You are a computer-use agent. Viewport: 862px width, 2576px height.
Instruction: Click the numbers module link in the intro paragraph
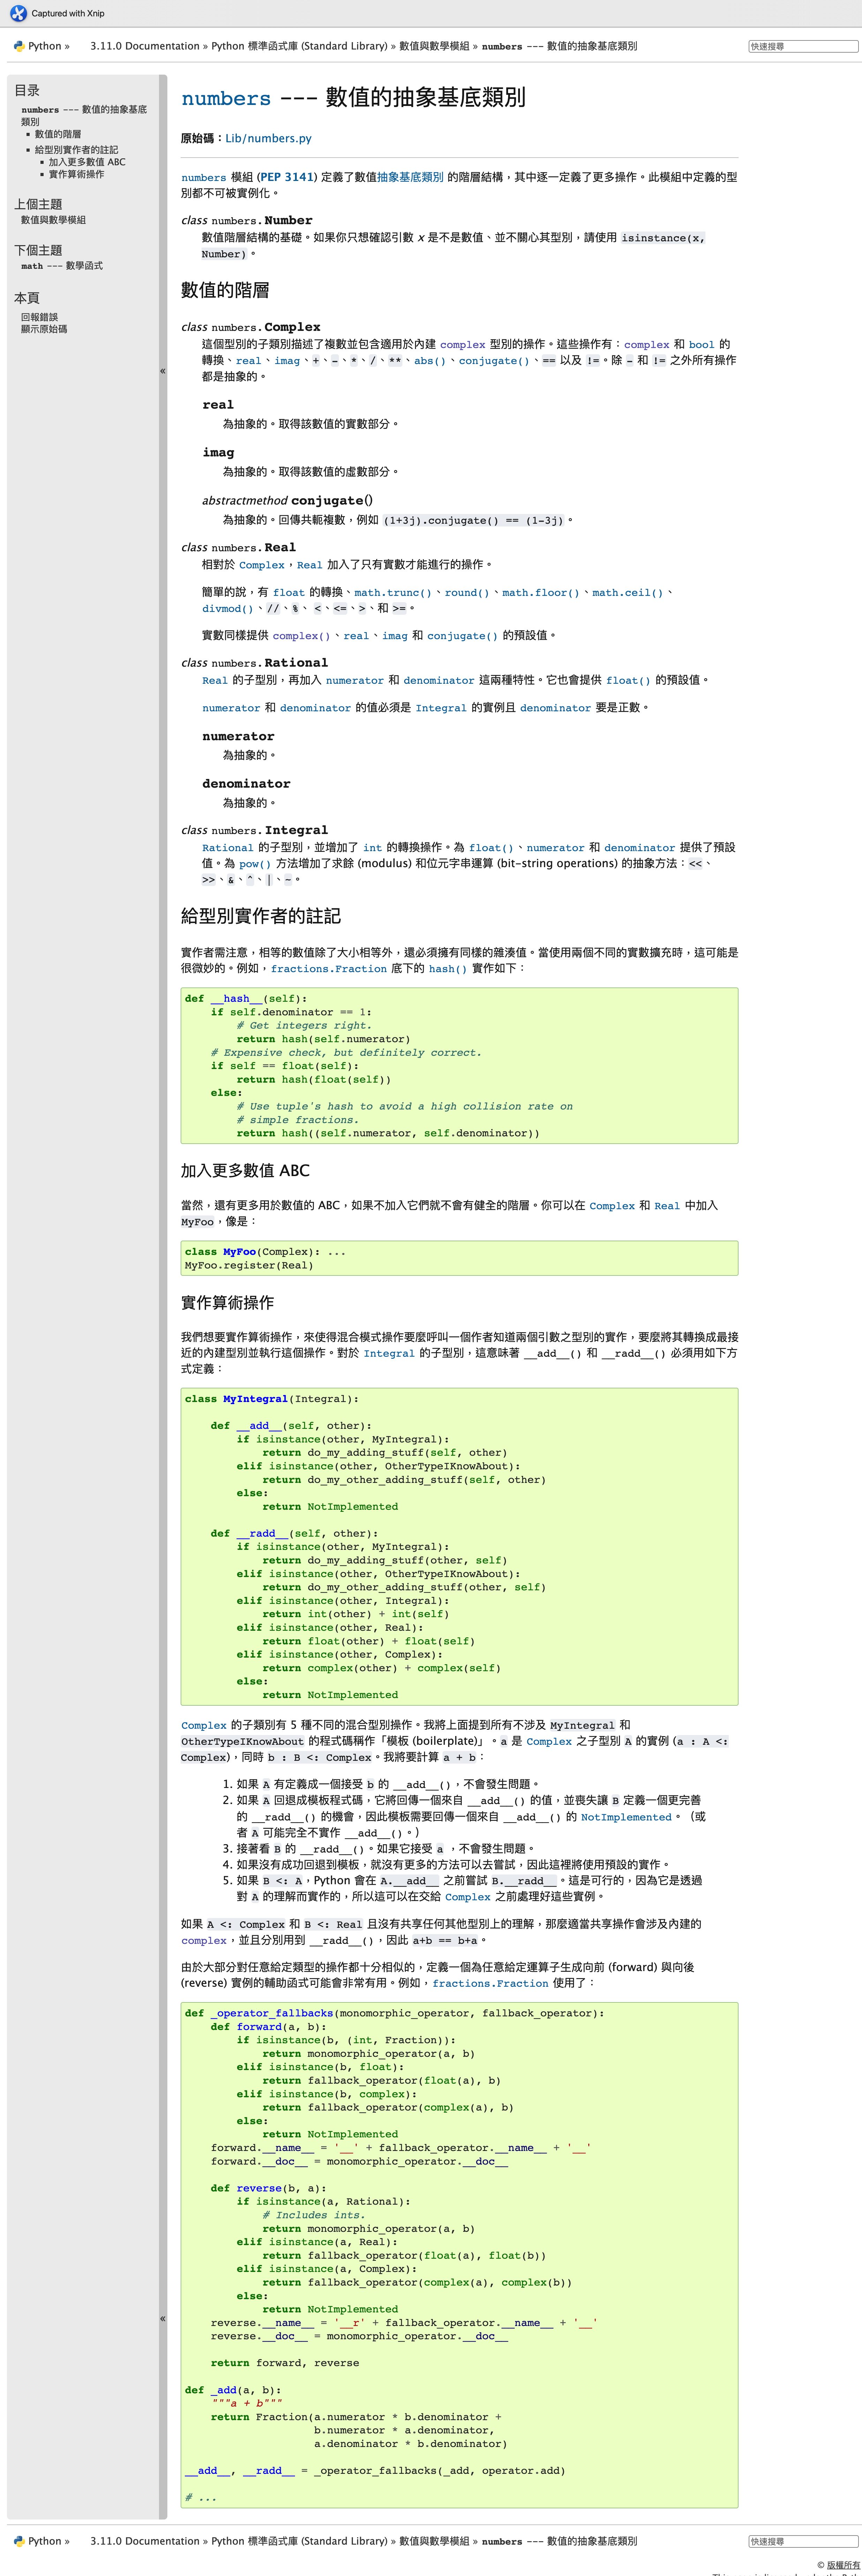(204, 178)
